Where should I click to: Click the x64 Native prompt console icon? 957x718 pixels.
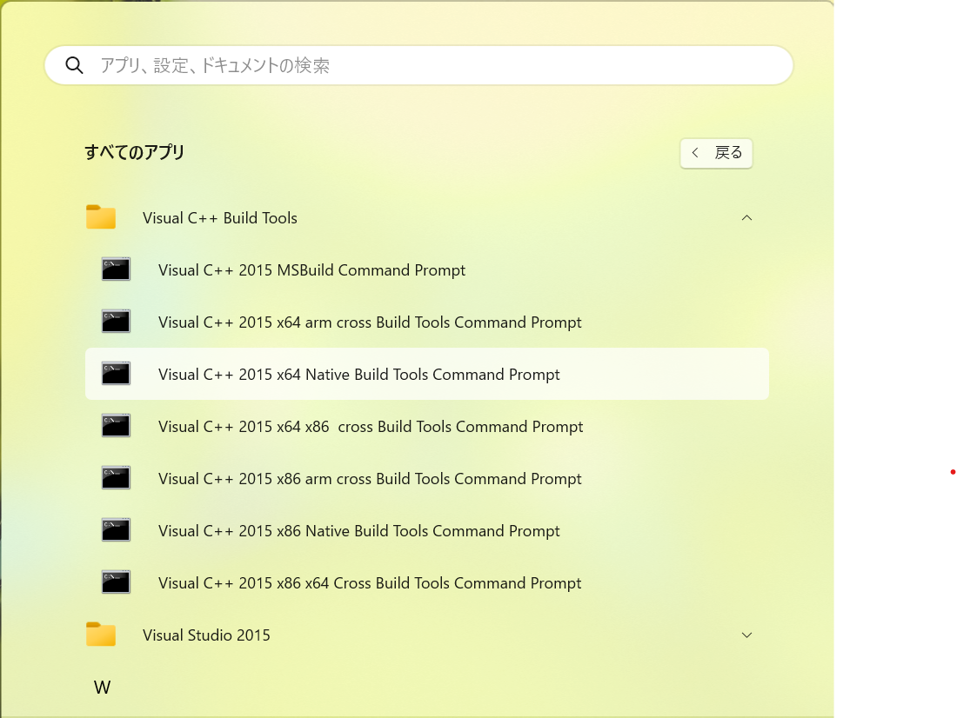click(x=116, y=374)
